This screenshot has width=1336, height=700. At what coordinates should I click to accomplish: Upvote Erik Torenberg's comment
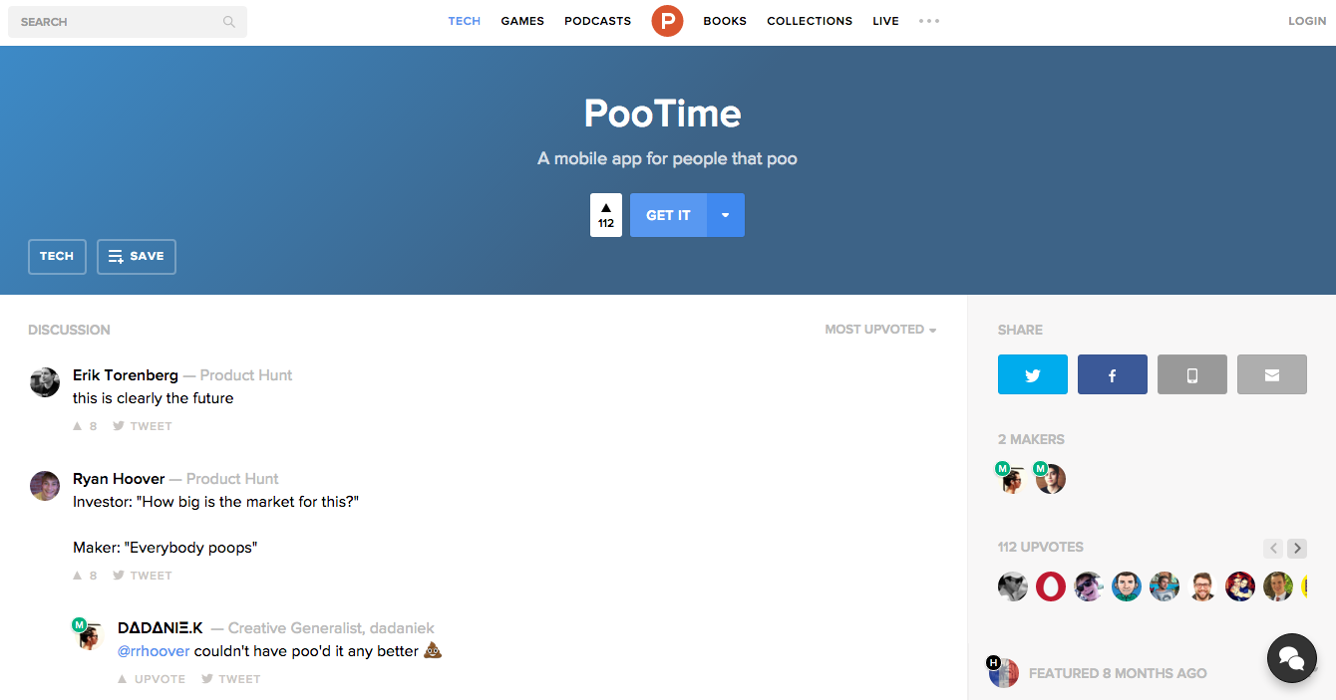click(85, 426)
